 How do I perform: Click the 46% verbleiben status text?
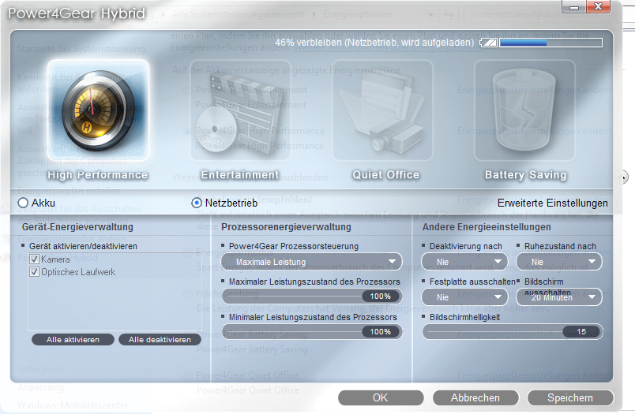point(374,43)
